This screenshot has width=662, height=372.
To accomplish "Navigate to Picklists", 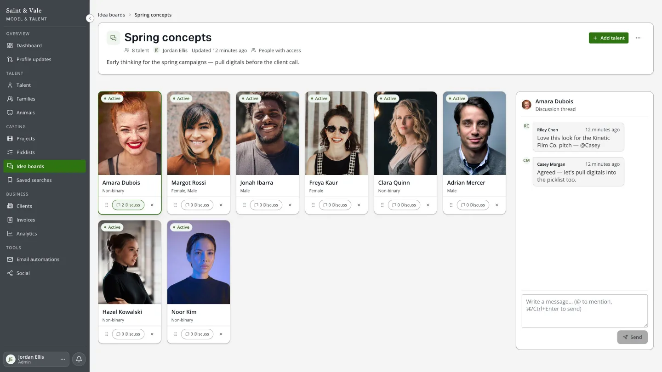I will click(45, 152).
